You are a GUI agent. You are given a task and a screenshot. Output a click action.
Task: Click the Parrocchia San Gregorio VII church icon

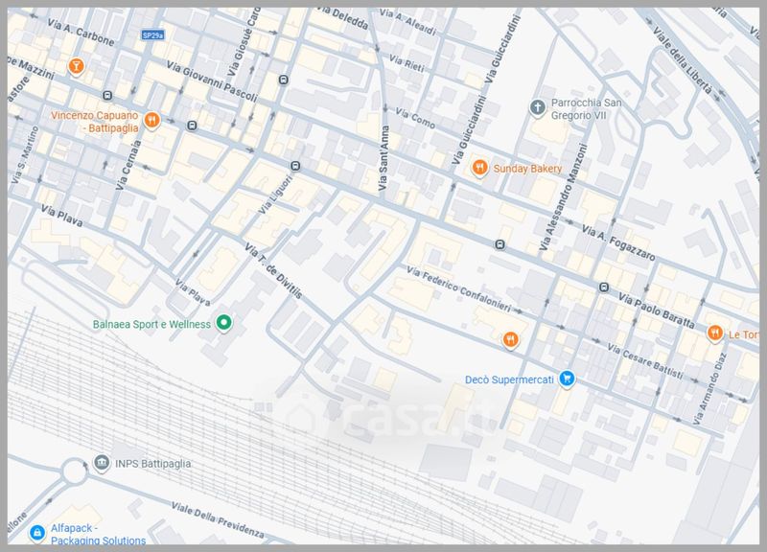539,104
